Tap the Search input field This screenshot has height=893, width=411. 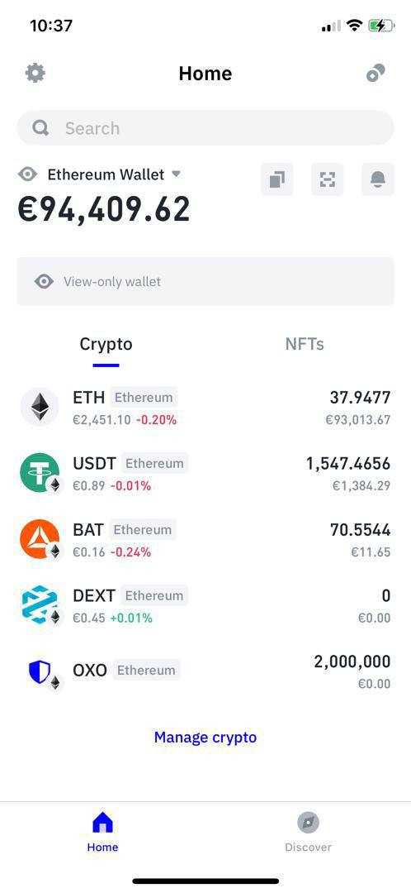205,127
